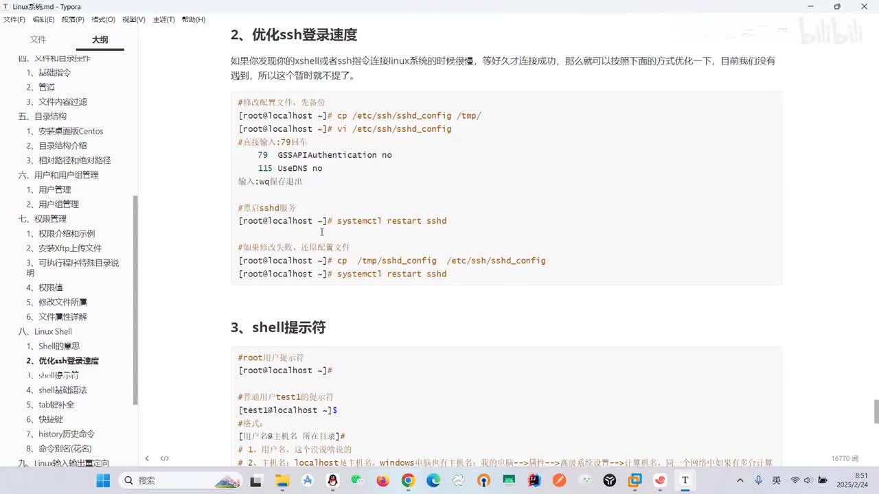Jump to outline item 文件内容过滤

point(62,102)
